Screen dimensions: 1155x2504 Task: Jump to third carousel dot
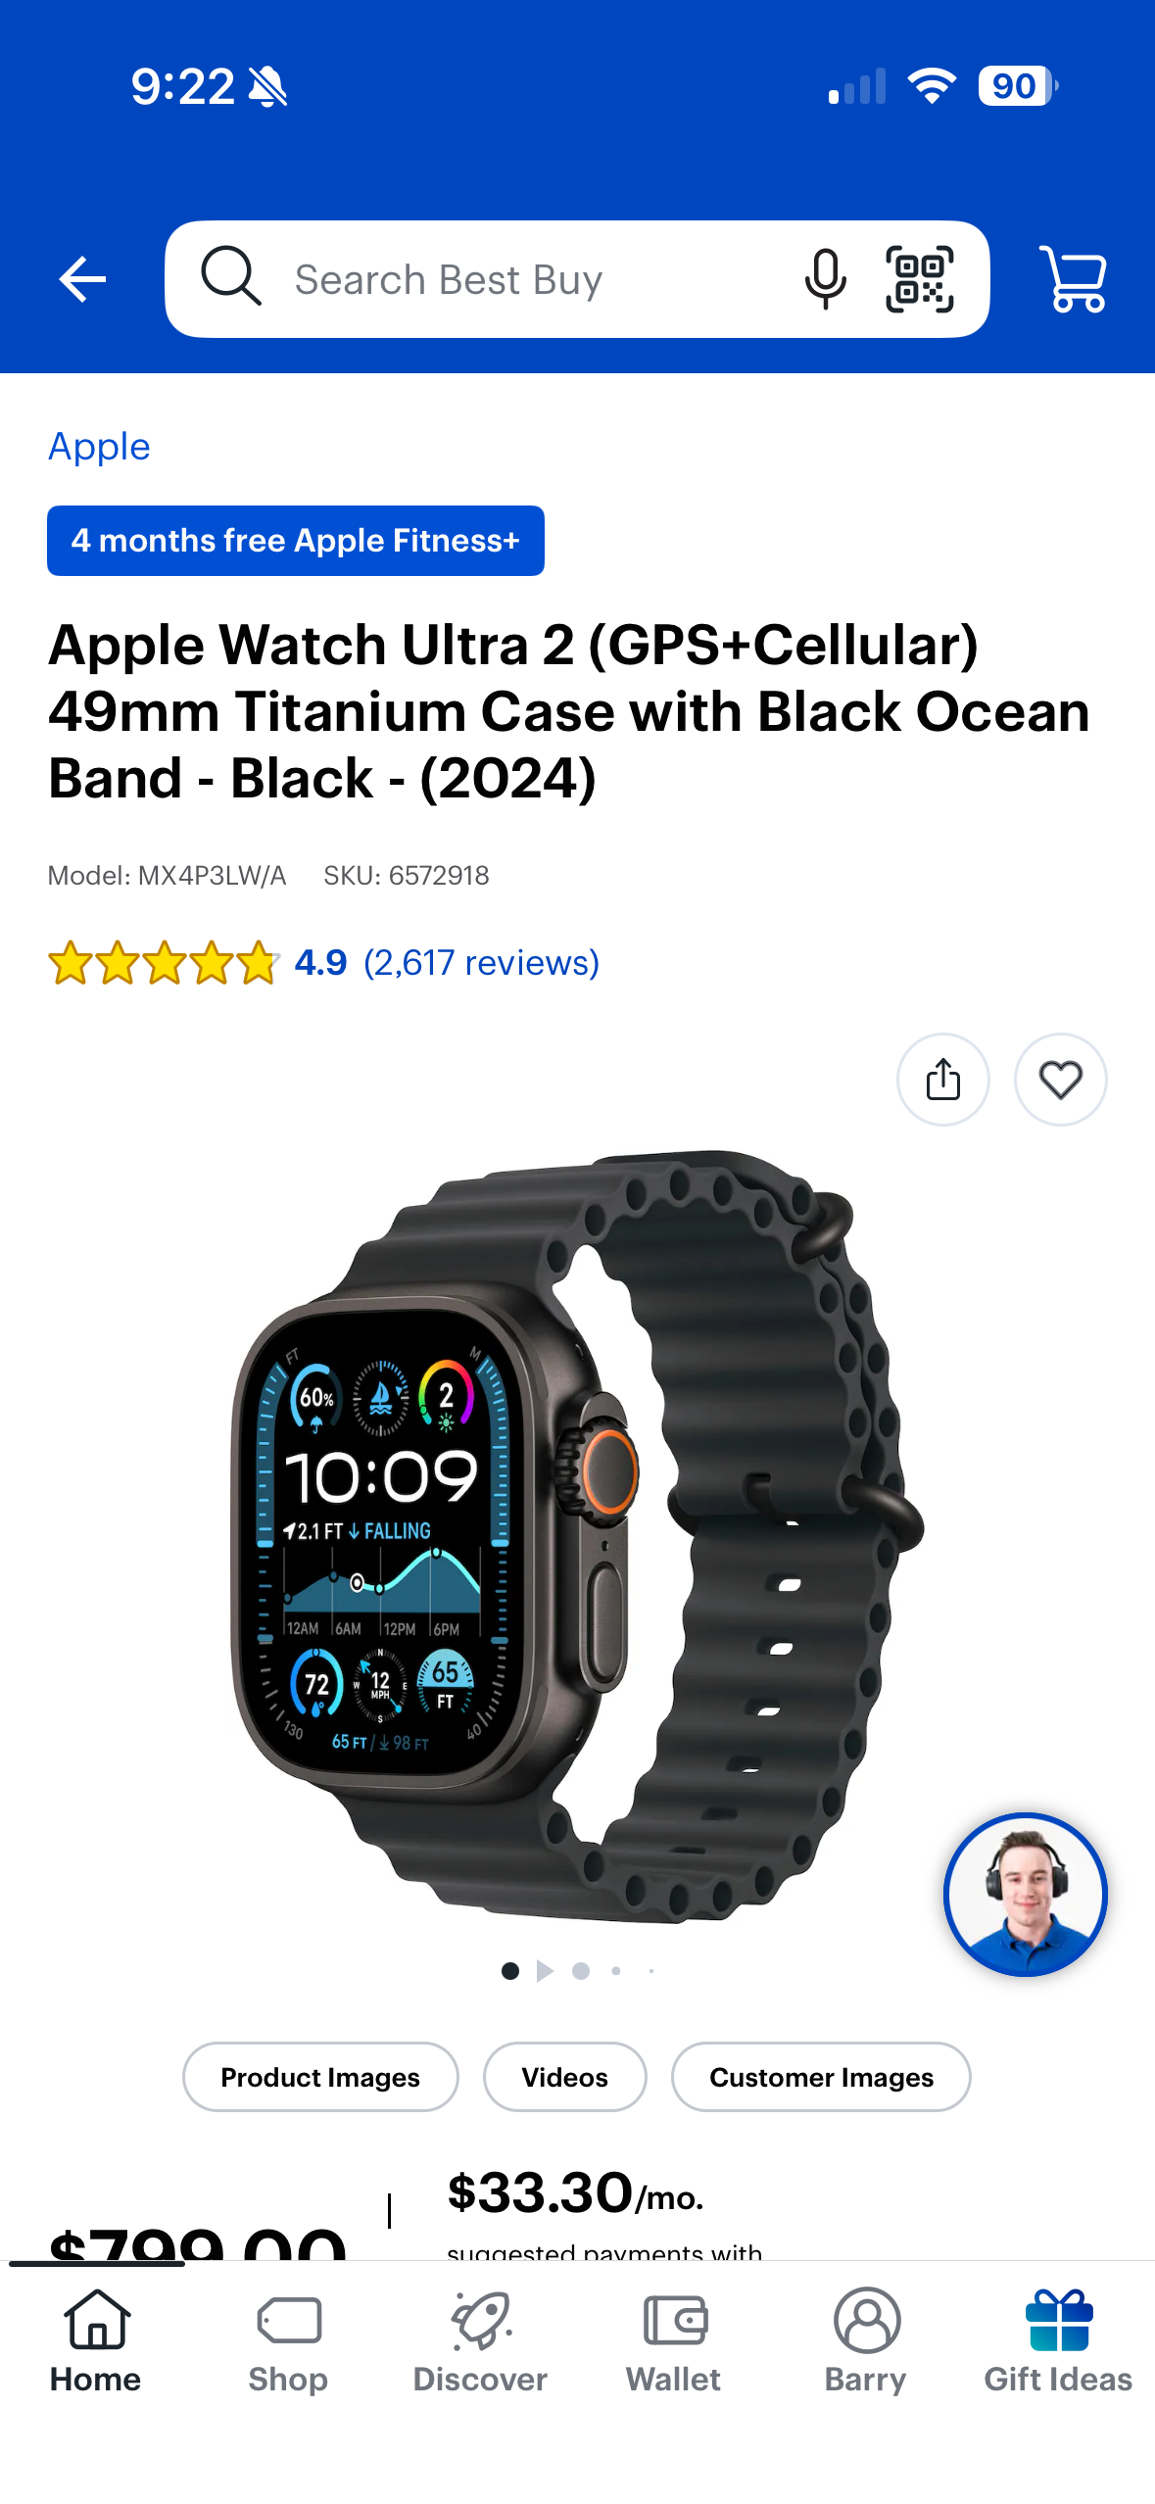(581, 1970)
